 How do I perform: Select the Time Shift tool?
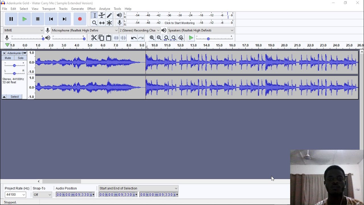pos(102,23)
